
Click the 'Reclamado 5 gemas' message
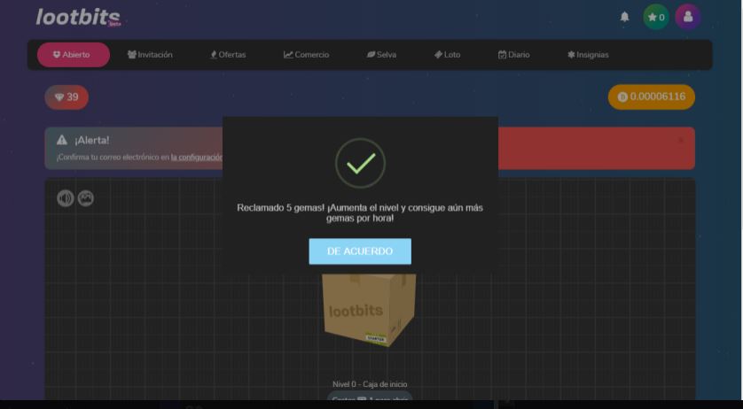click(360, 213)
